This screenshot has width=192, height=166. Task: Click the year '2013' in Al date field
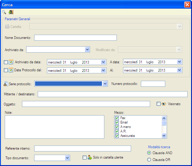click(161, 70)
